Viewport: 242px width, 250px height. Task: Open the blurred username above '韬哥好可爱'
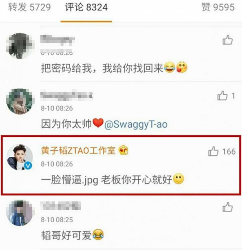pyautogui.click(x=61, y=206)
